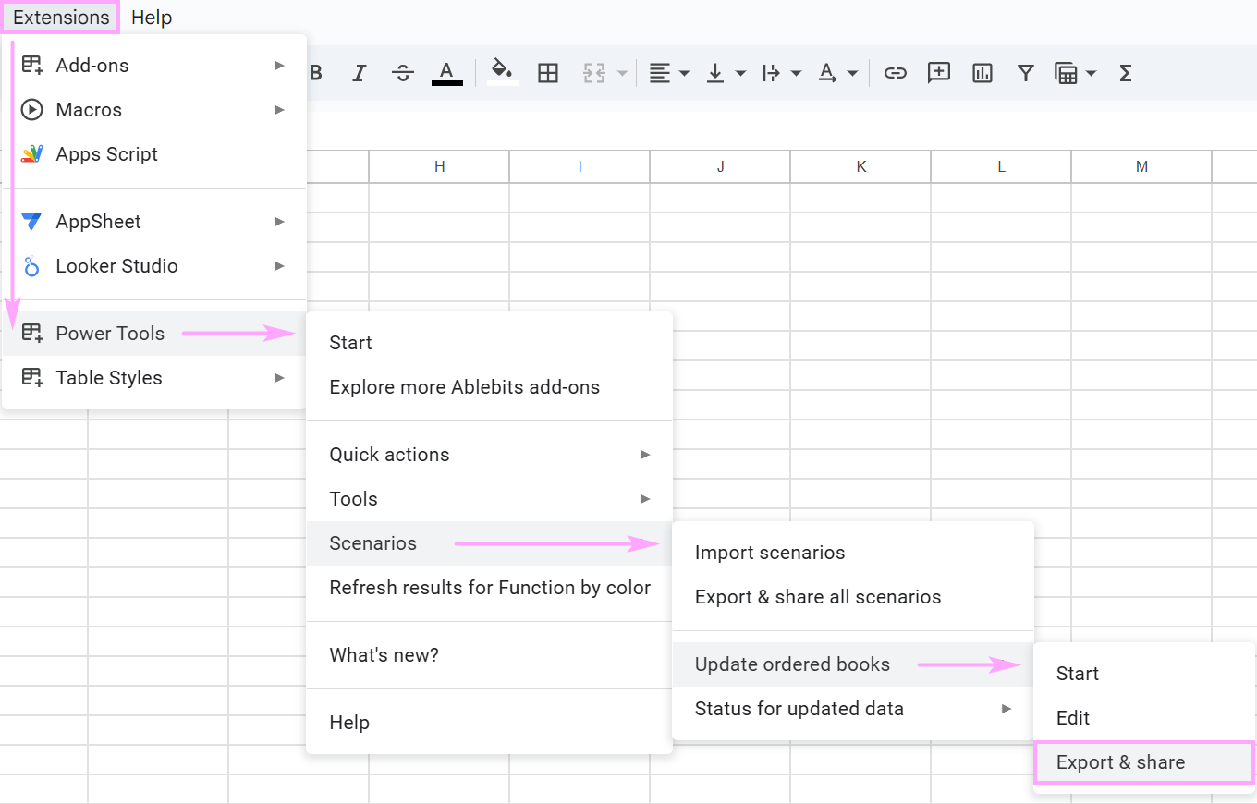Click the text rotation icon
The height and width of the screenshot is (804, 1257).
tap(827, 73)
